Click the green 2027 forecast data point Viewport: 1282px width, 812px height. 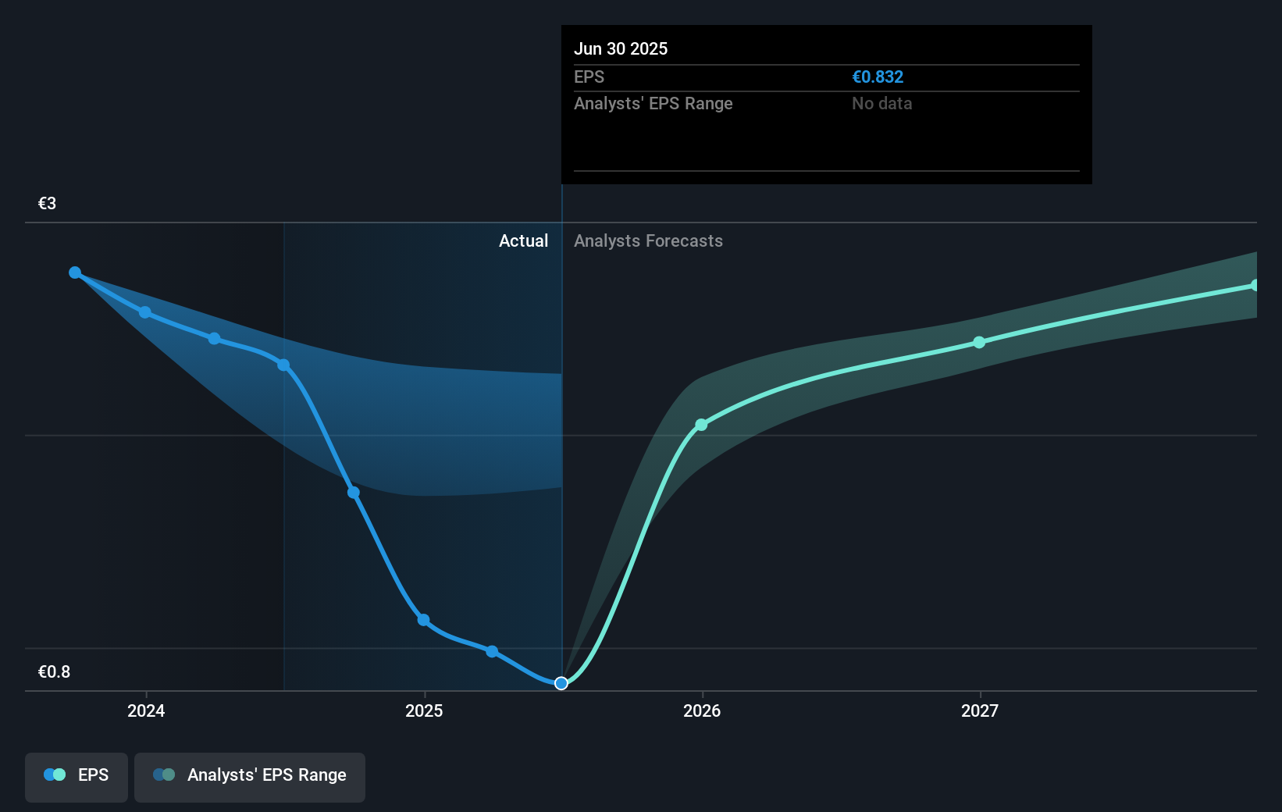[978, 341]
